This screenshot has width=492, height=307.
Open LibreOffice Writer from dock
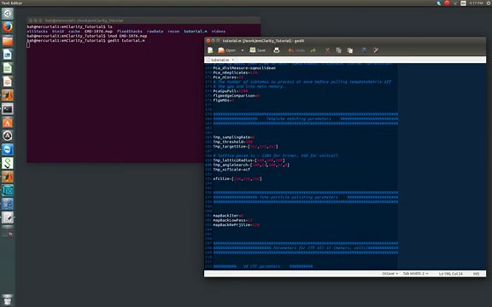[x=8, y=55]
